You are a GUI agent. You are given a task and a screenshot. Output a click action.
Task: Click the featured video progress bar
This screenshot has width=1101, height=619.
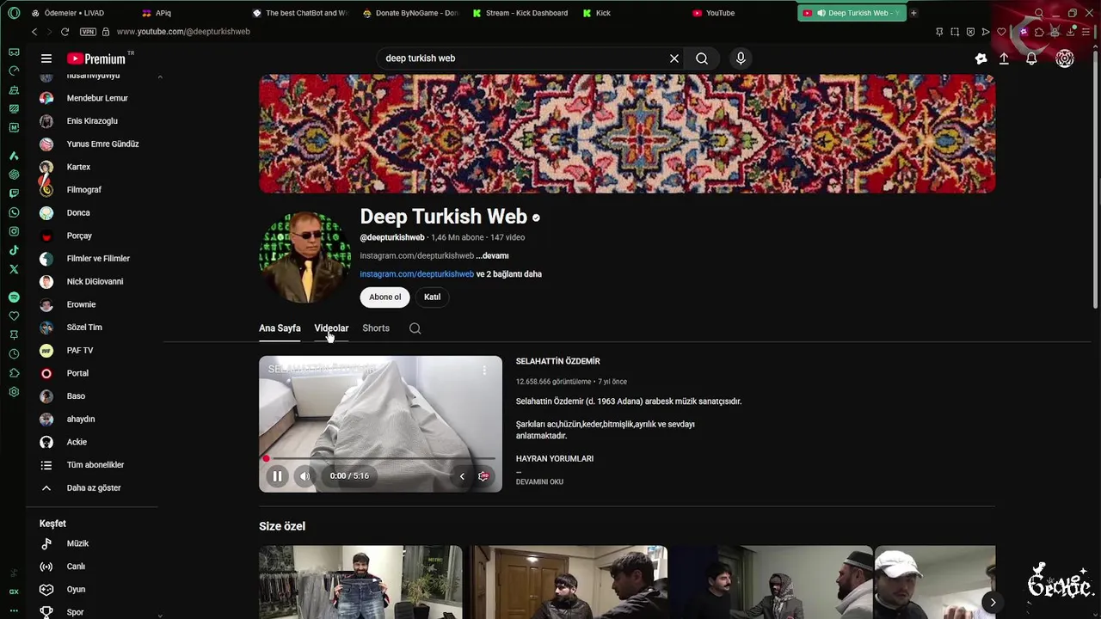[380, 459]
